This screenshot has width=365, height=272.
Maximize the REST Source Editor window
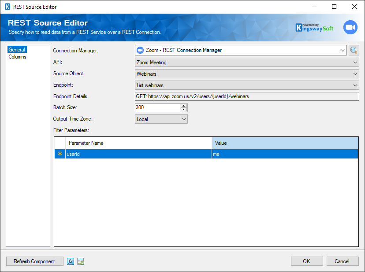pyautogui.click(x=334, y=7)
